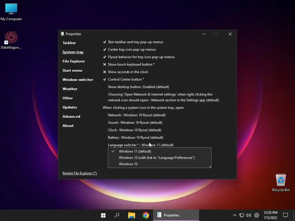Open the Clock flyout dropdown
The height and width of the screenshot is (221, 295).
coord(135,130)
